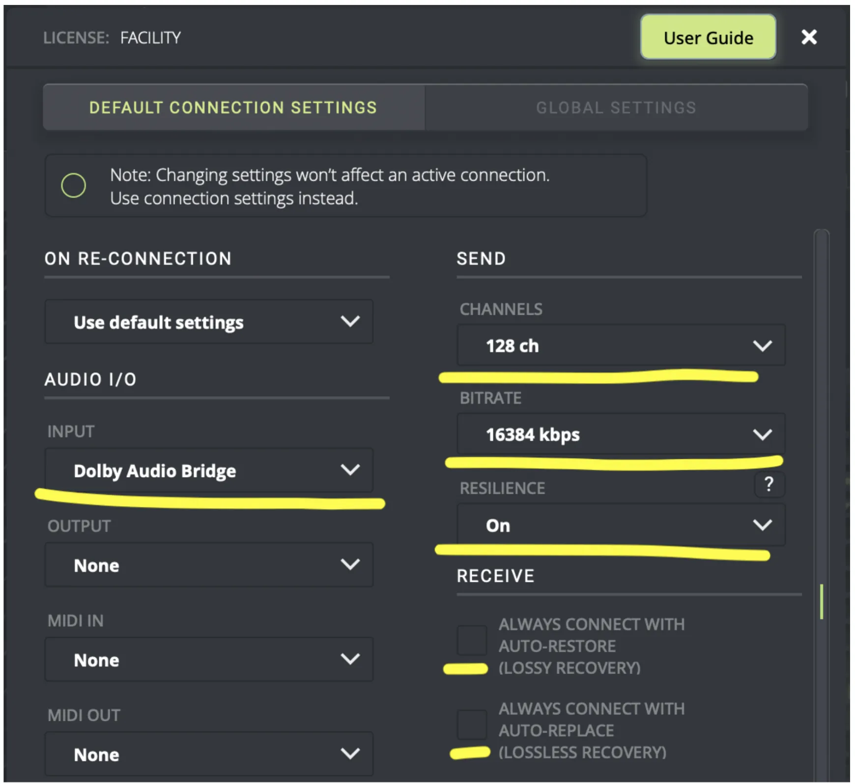Viewport: 855px width, 784px height.
Task: Enable Always Connect with Auto-Restore checkbox
Action: 472,640
